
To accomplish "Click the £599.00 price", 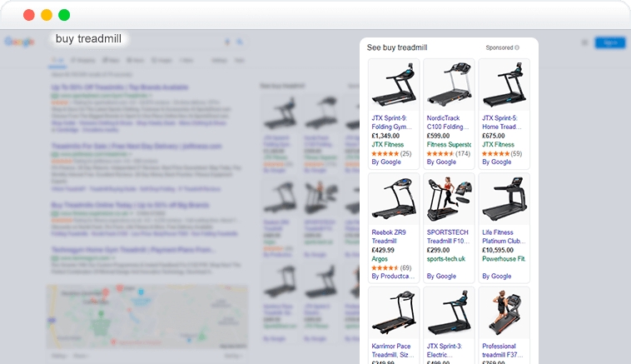I will tap(438, 136).
